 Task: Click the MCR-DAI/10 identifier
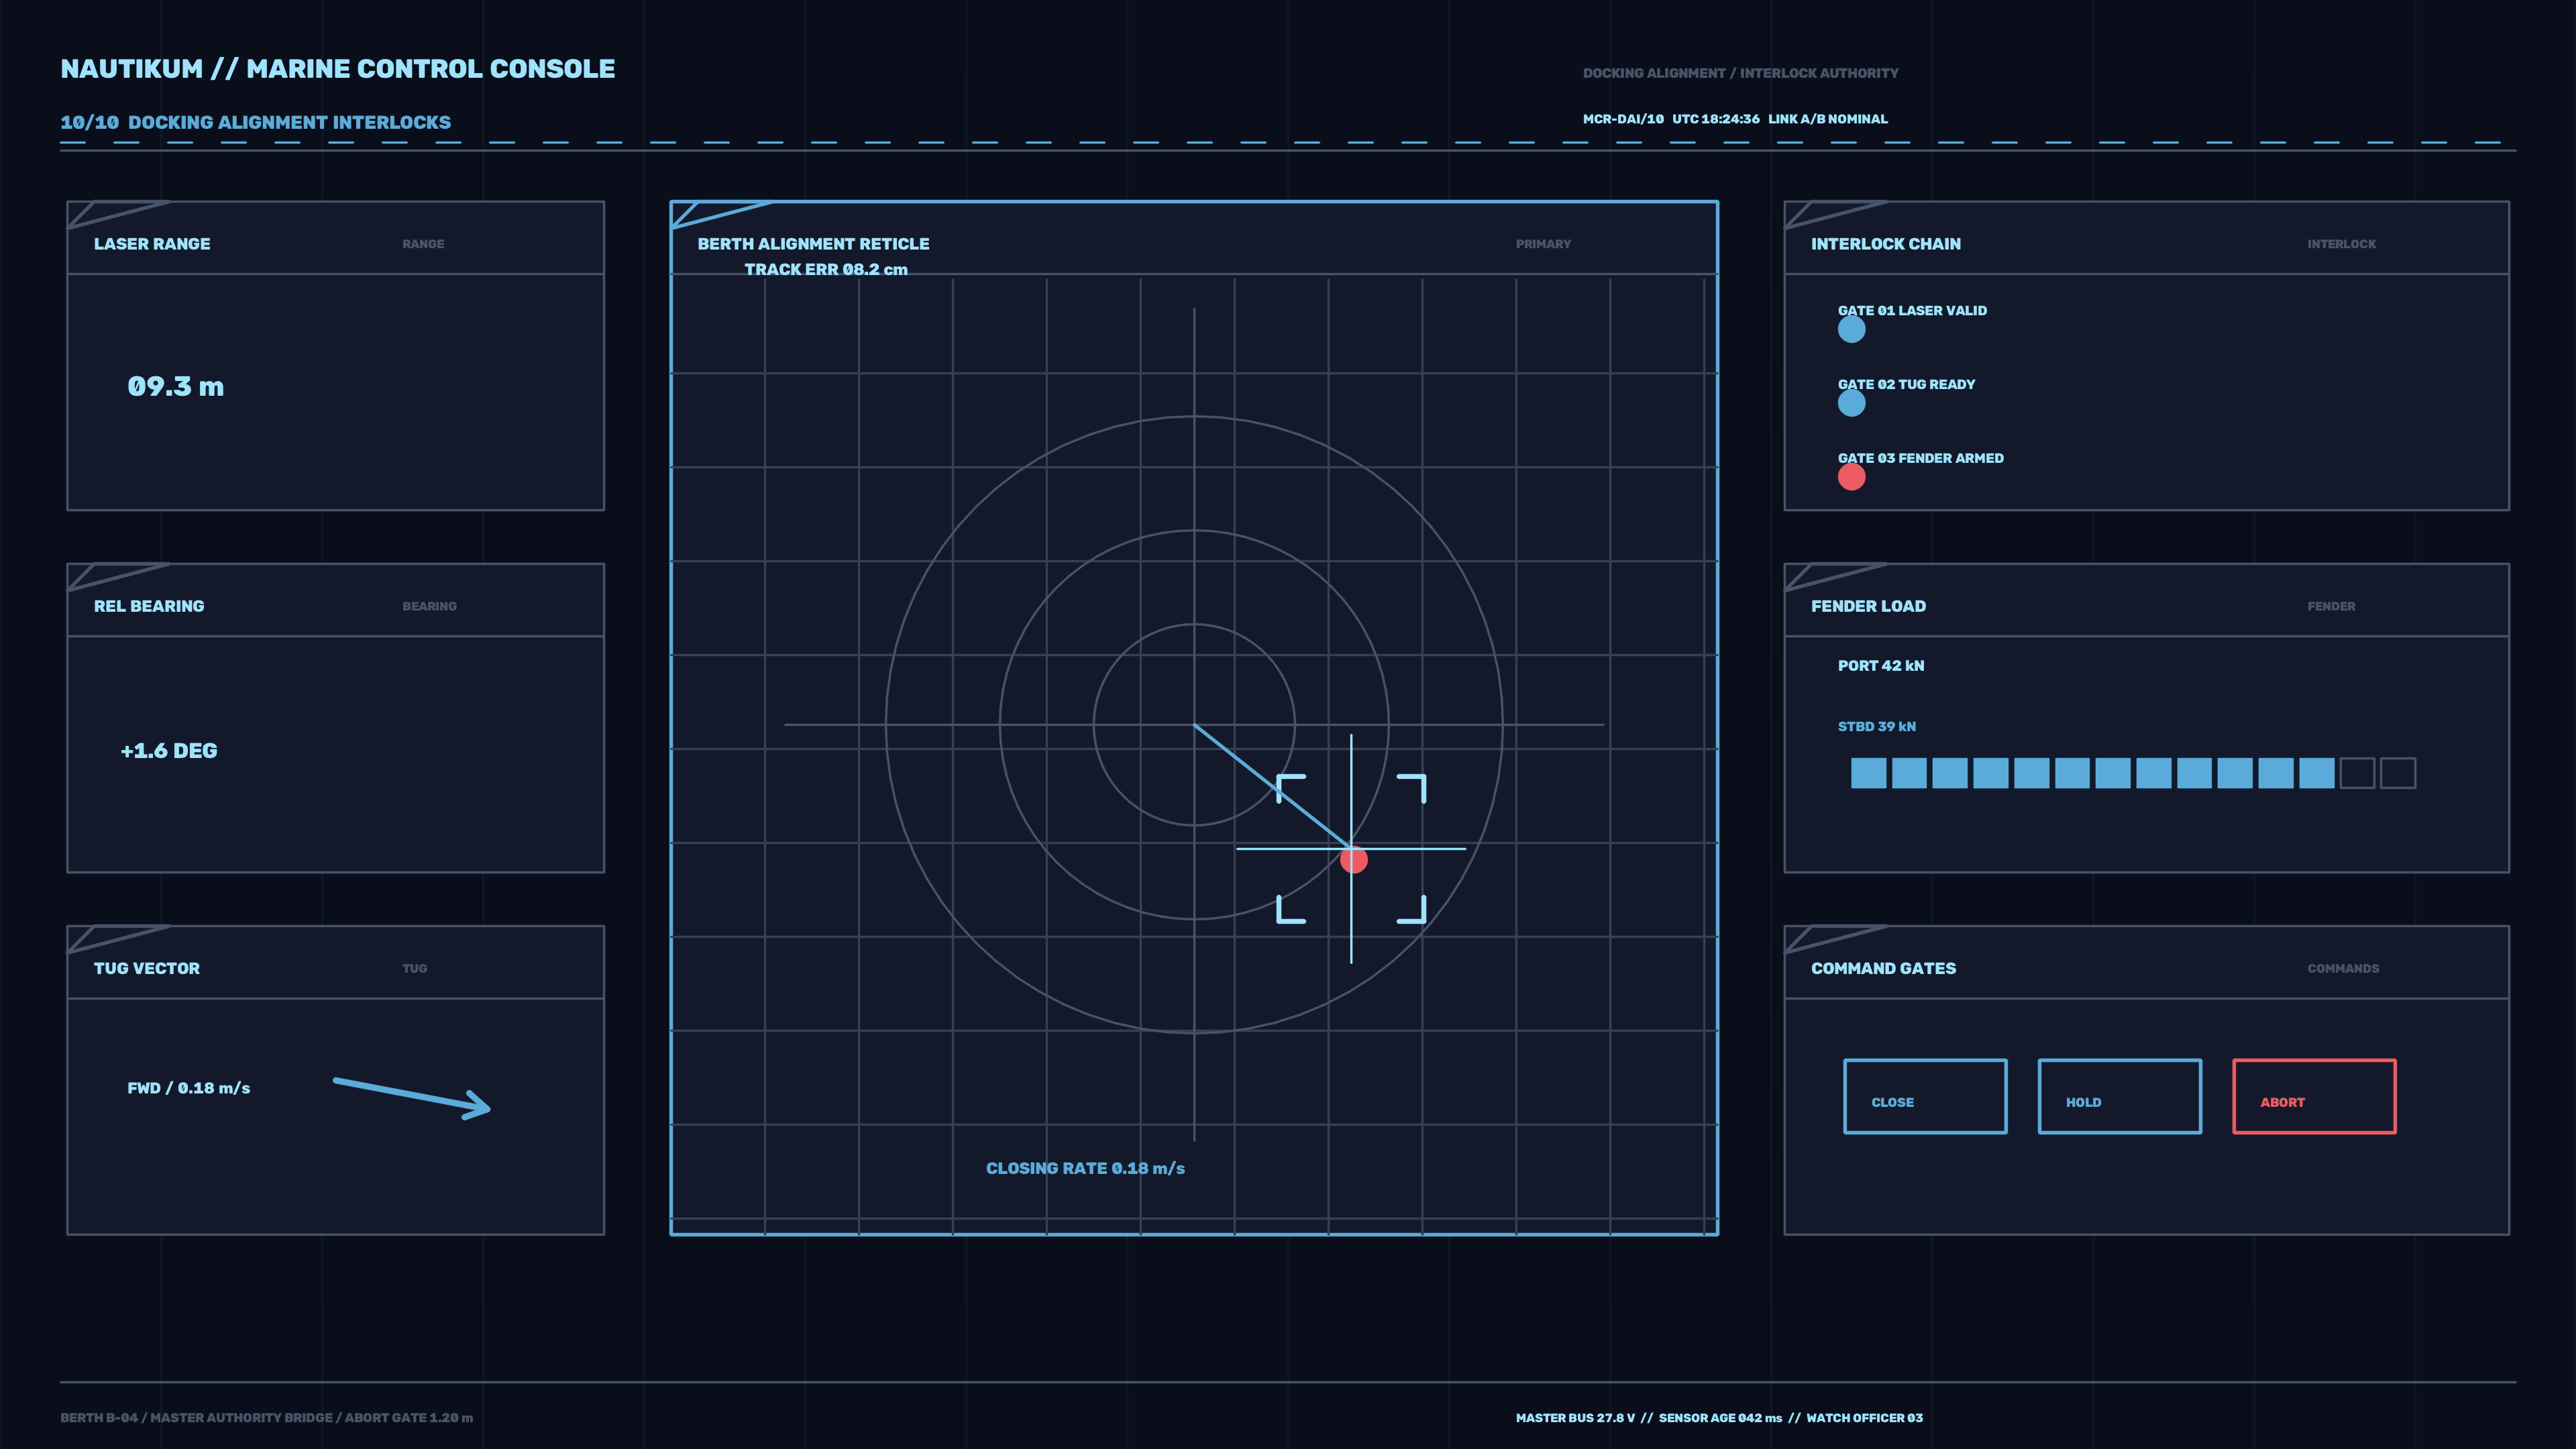tap(1623, 119)
